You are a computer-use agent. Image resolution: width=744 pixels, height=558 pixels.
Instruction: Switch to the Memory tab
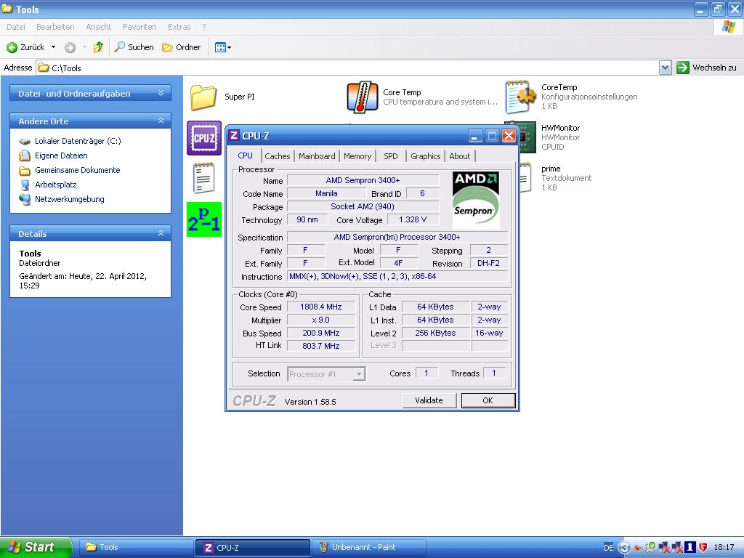tap(357, 156)
